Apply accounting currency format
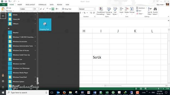Screen dimensions: 170x95 tap(80, 13)
